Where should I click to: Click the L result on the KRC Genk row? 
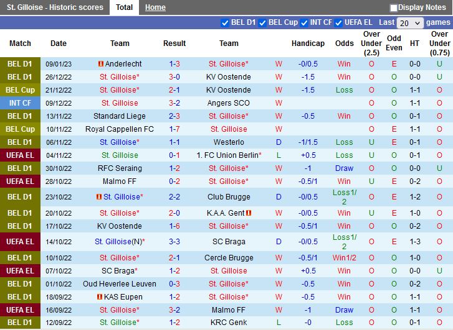(x=279, y=322)
